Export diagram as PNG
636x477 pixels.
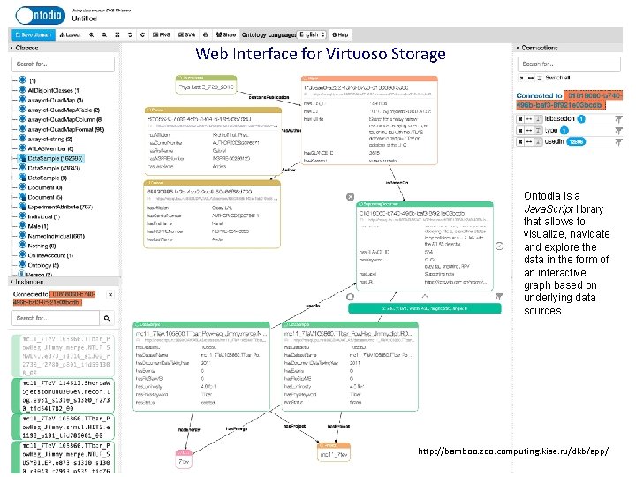click(x=162, y=34)
